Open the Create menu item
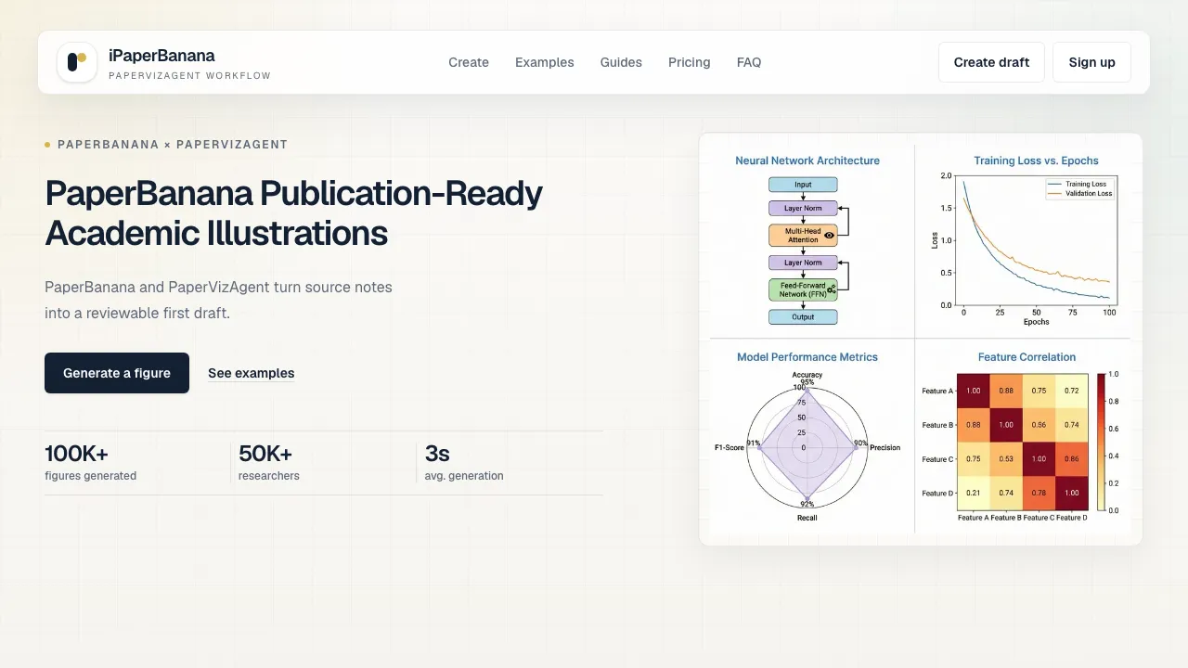The height and width of the screenshot is (668, 1188). point(469,62)
